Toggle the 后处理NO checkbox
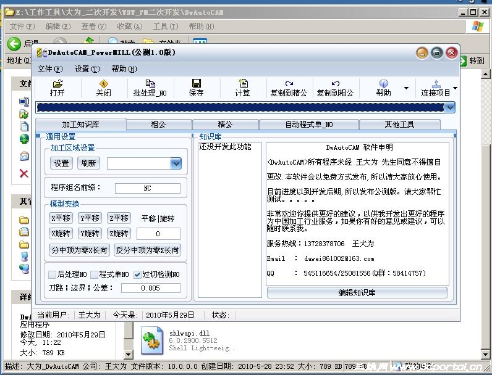 [52, 274]
